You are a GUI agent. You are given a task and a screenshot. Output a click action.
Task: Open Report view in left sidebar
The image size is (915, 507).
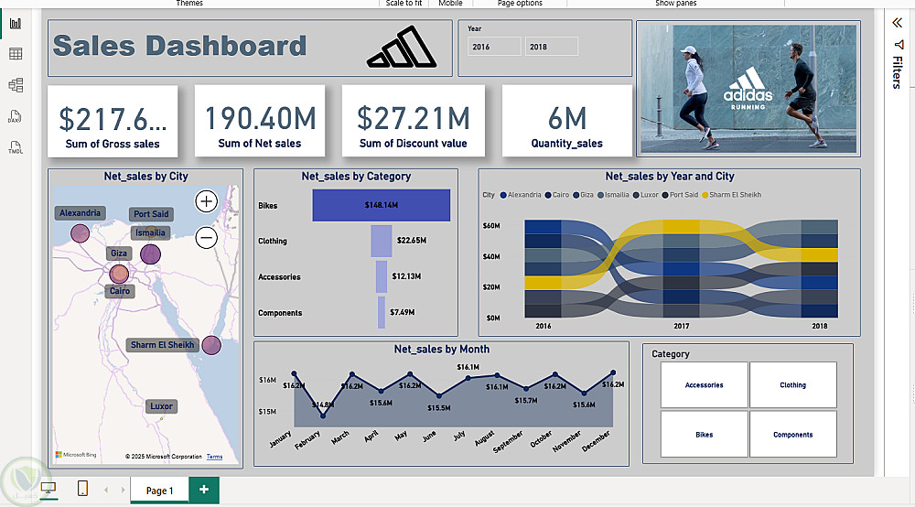[16, 24]
